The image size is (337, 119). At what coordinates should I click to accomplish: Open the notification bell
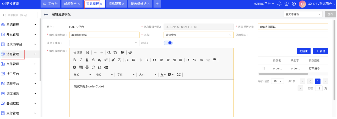(279, 4)
